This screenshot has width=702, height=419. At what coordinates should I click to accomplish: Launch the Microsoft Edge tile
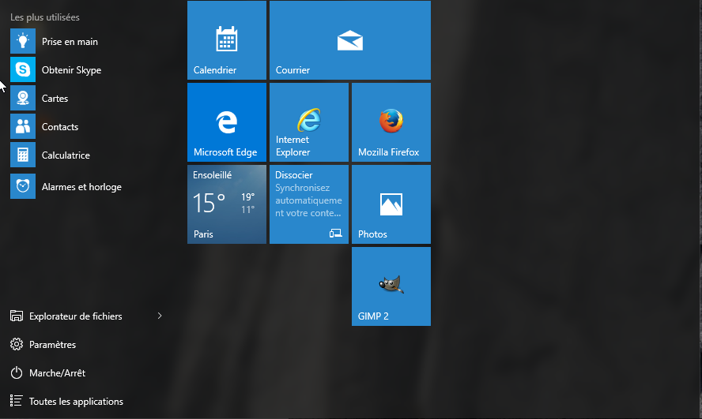(227, 122)
